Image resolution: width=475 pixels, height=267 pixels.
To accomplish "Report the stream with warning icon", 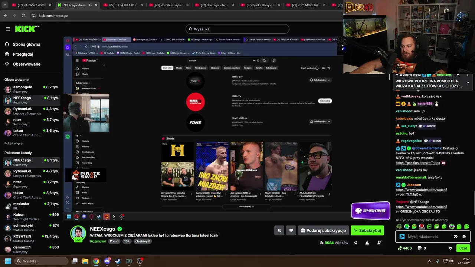I will point(367,243).
